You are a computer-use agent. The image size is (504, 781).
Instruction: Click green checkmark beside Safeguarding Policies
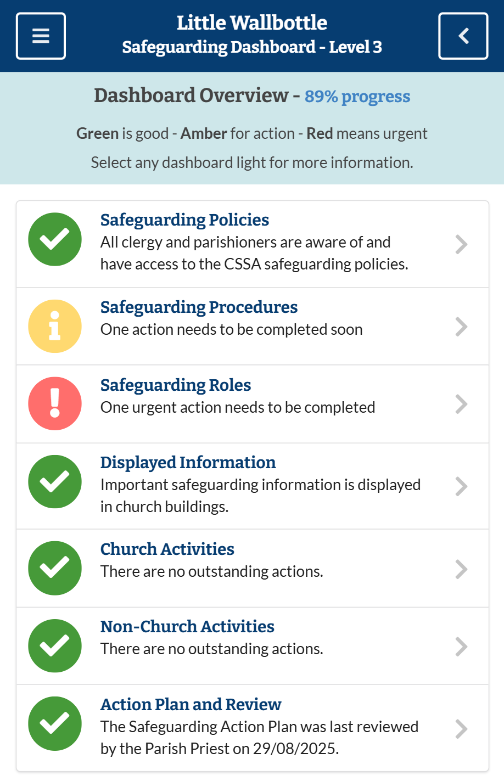pyautogui.click(x=55, y=239)
